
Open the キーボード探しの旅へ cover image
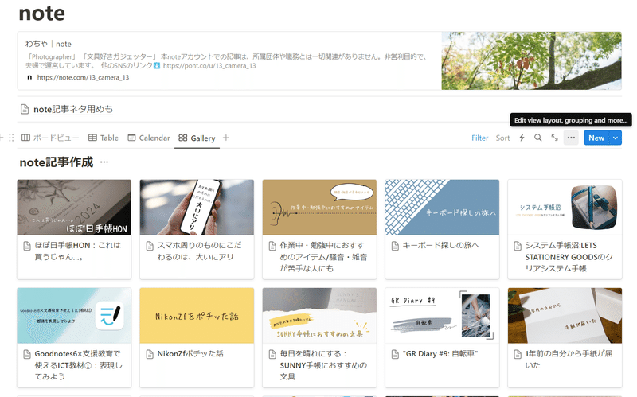(x=442, y=207)
